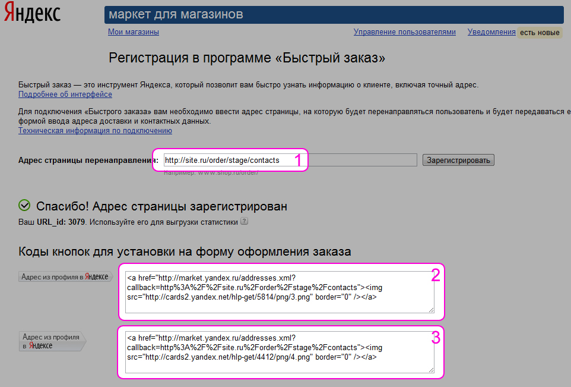
Task: Click the Регистрация в программе «Быстрый заказ» heading
Action: [x=247, y=58]
